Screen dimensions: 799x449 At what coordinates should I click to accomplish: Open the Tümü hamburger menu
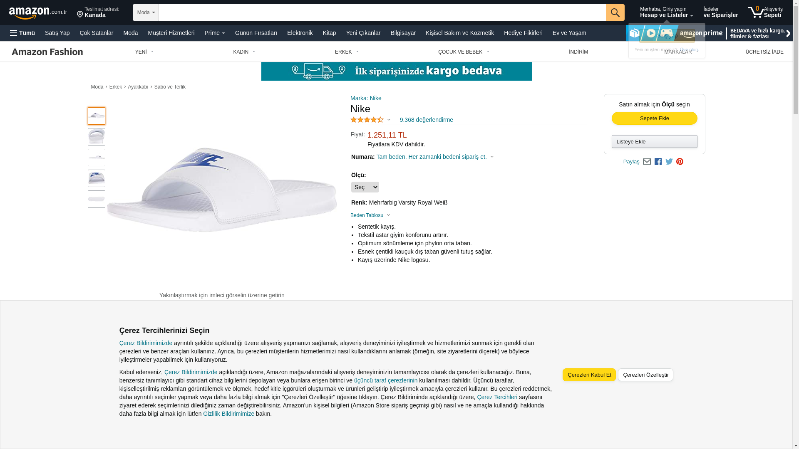tap(22, 33)
